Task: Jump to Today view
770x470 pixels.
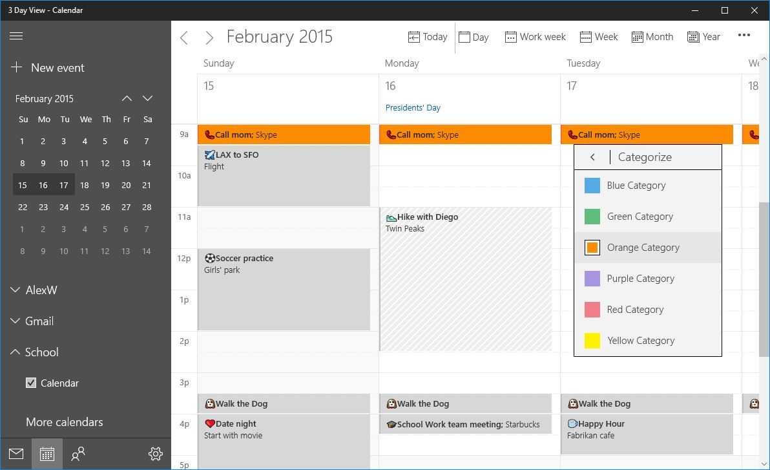Action: pyautogui.click(x=428, y=37)
